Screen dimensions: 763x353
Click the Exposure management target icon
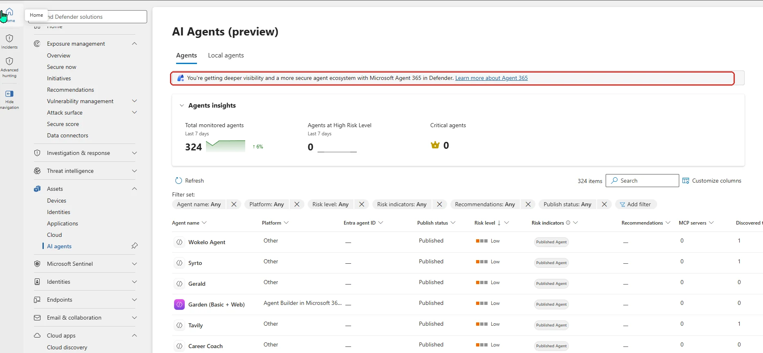point(37,44)
